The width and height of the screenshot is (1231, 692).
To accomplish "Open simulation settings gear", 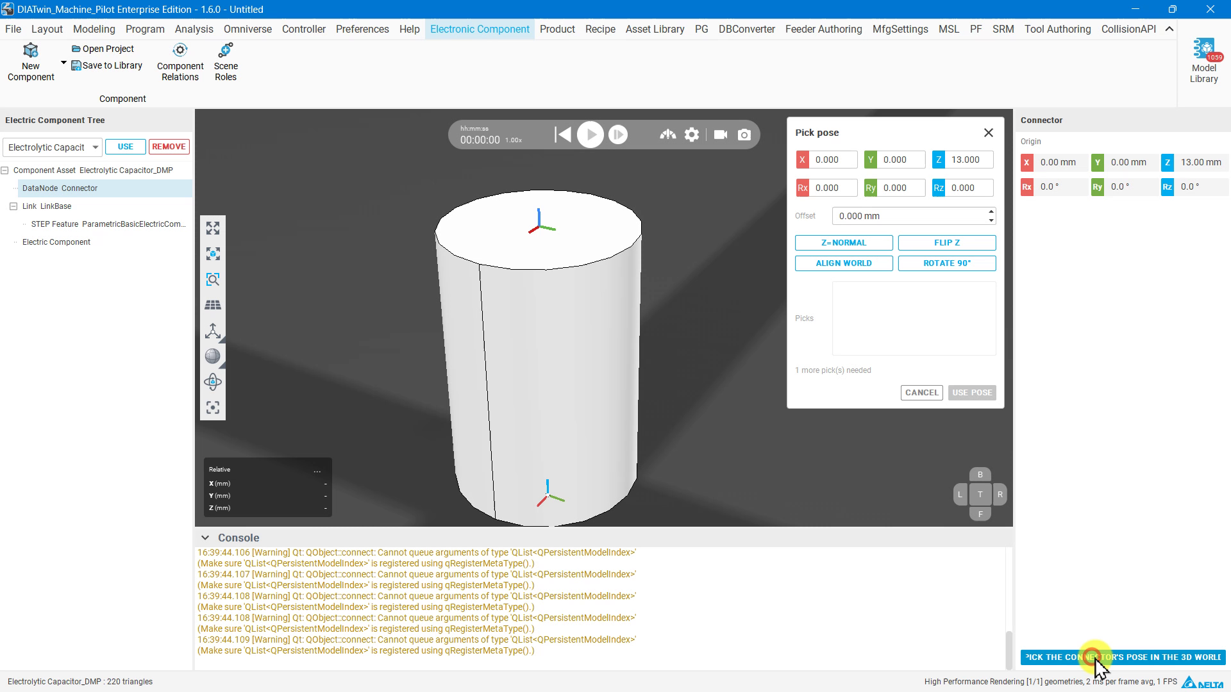I will click(692, 135).
